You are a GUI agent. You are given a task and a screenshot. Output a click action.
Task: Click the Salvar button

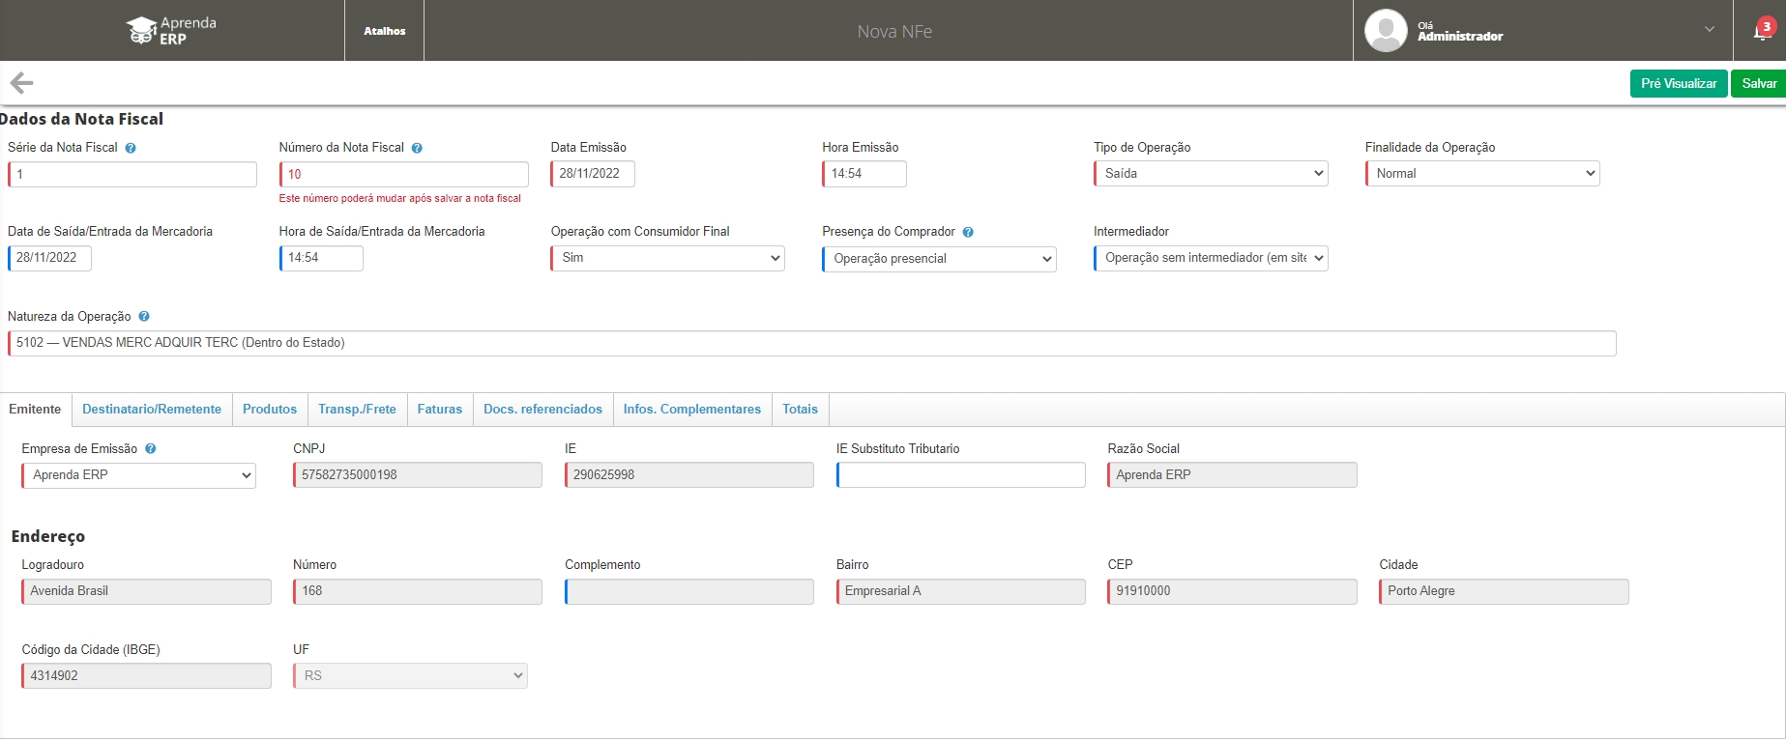click(1758, 84)
